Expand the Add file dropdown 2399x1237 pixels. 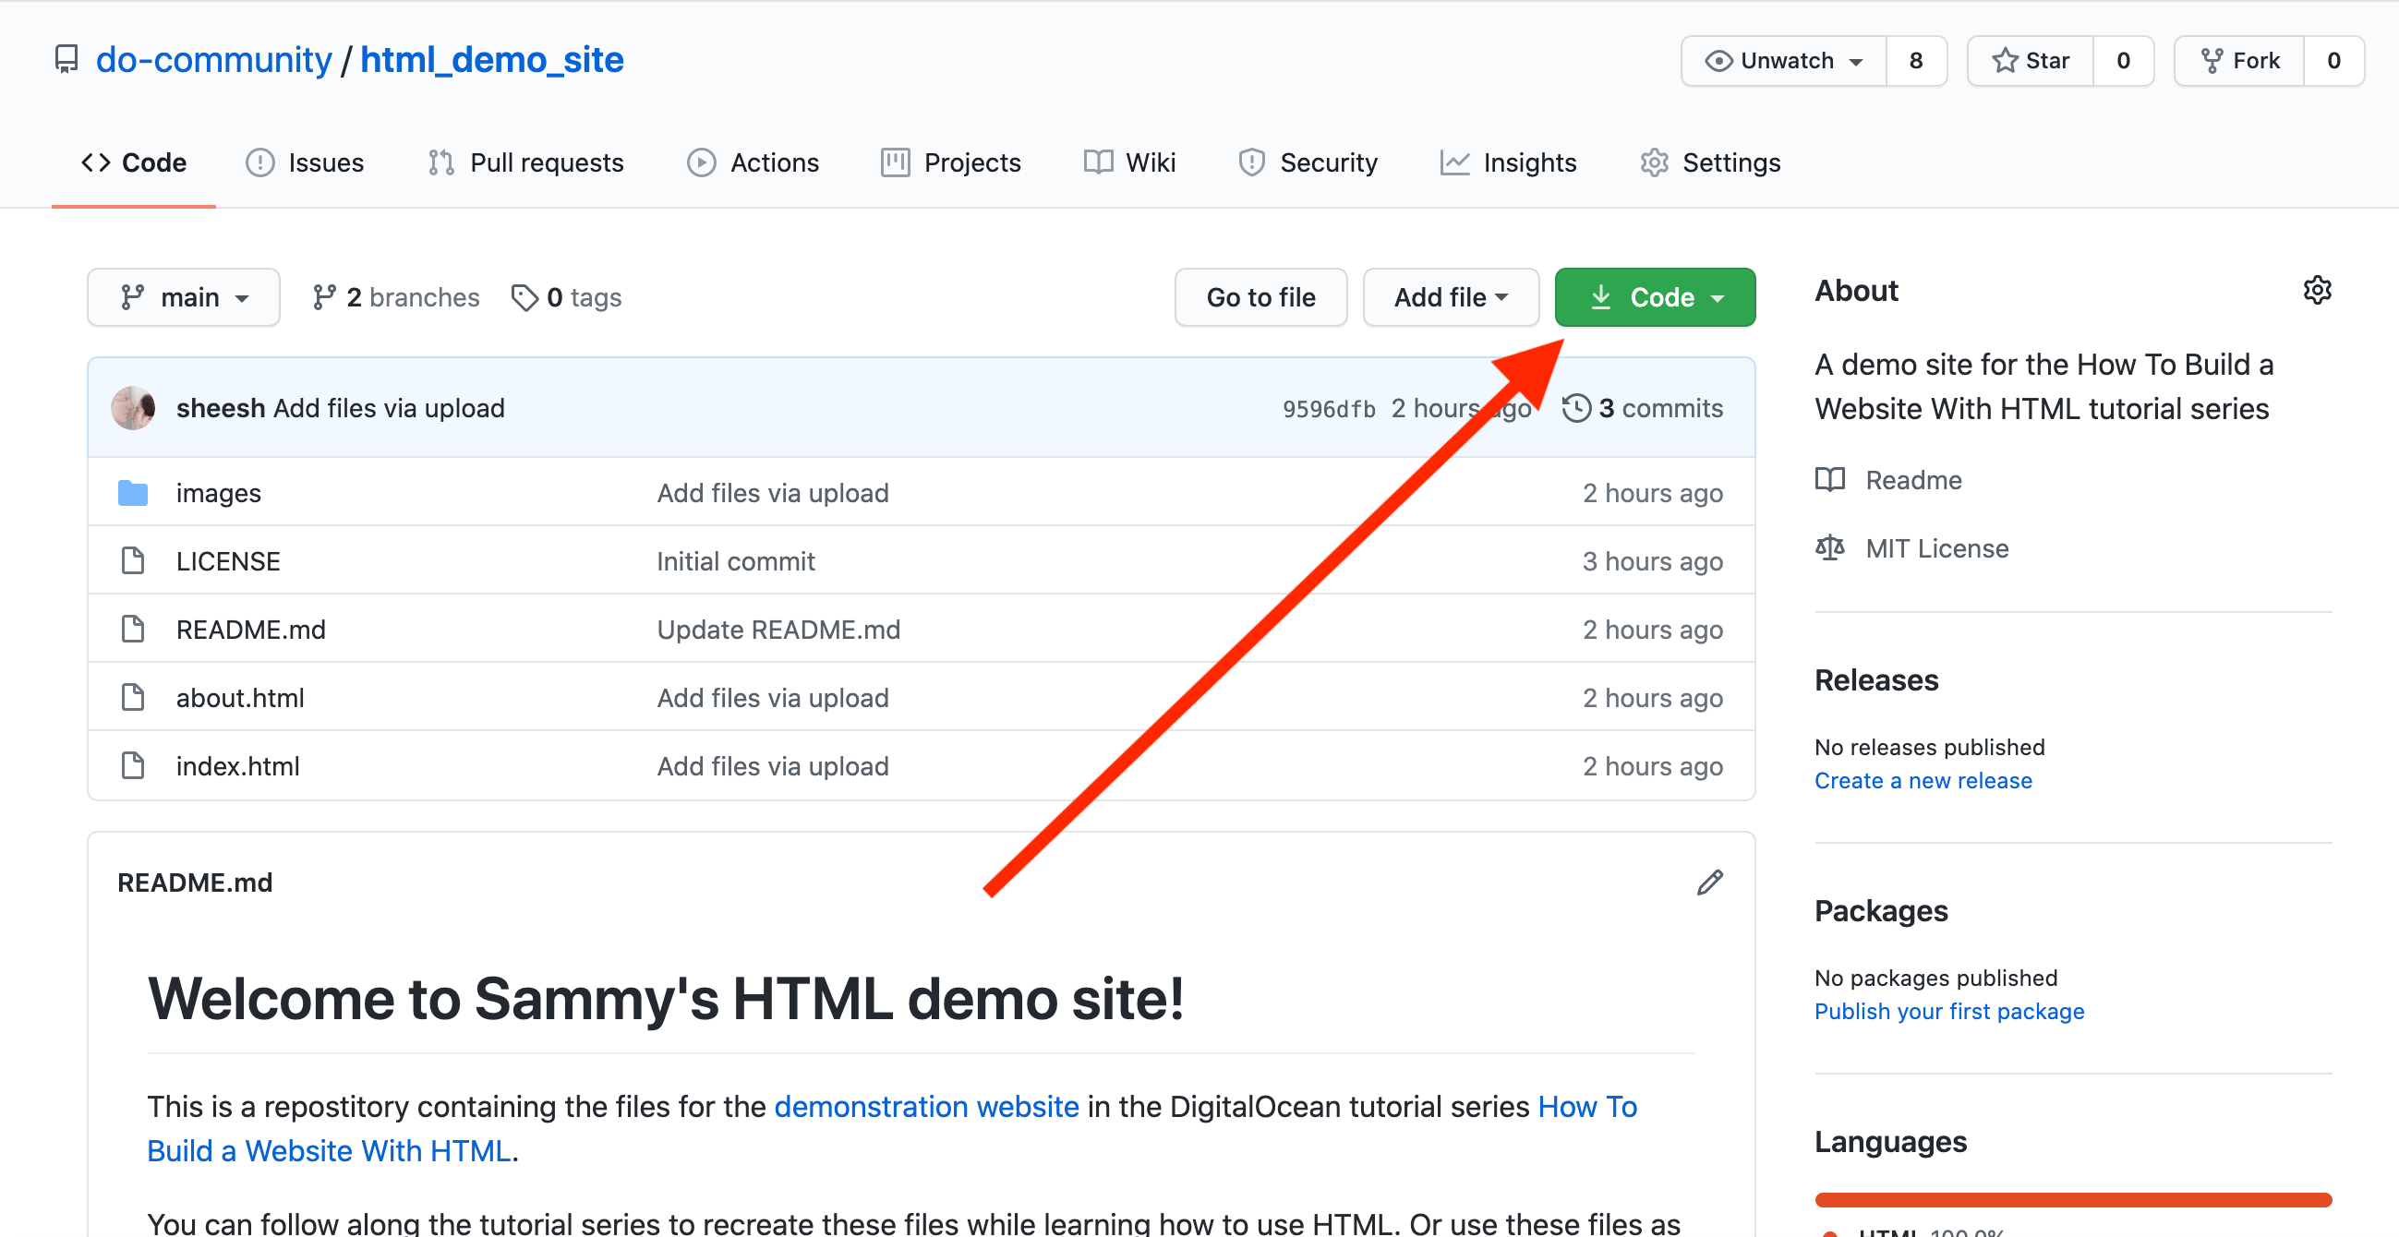point(1450,298)
